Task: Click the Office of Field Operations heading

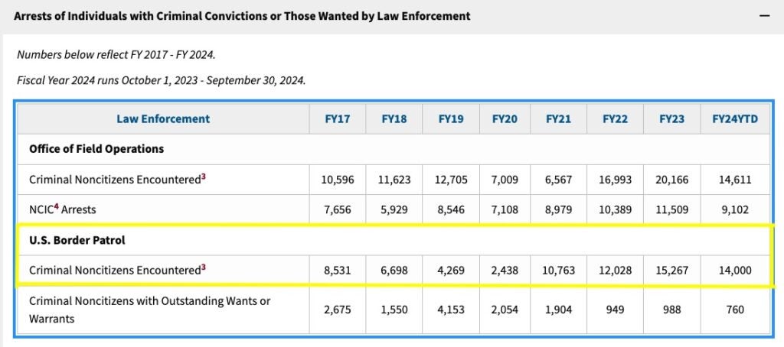Action: pyautogui.click(x=96, y=148)
